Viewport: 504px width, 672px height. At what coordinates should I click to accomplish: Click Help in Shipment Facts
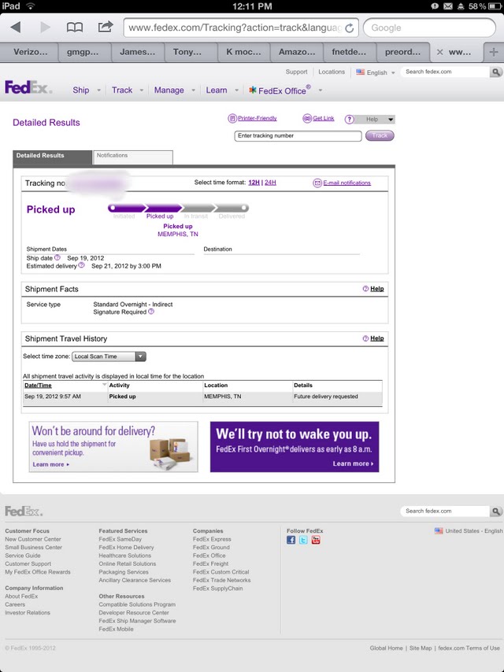pyautogui.click(x=377, y=289)
